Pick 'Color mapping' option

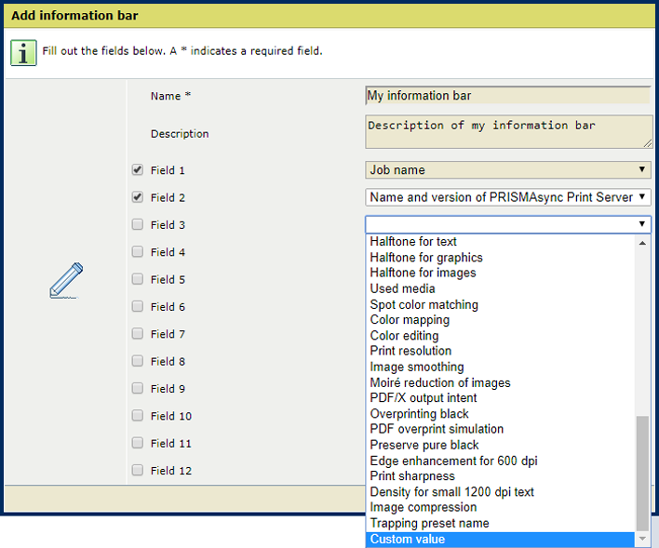500,320
